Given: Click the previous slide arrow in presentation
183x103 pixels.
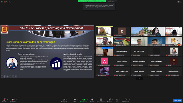Looking at the screenshot, I should pos(2,76).
